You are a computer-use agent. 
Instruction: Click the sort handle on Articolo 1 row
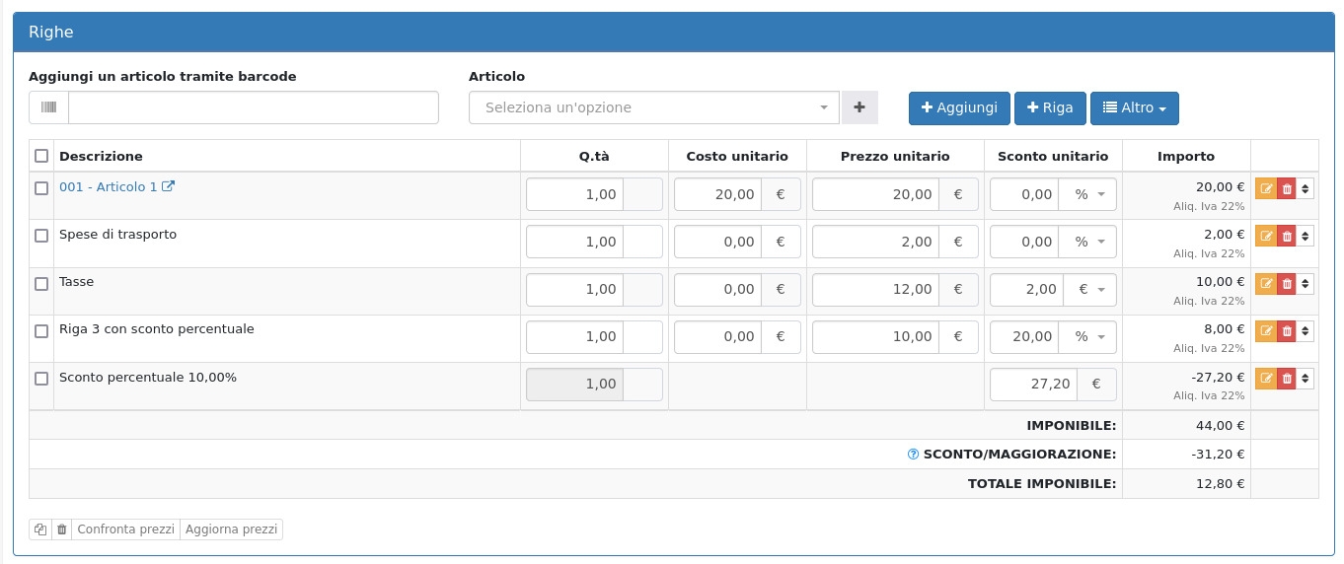coord(1306,188)
